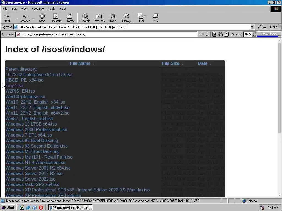
Task: Open the Favorites menu
Action: click(x=37, y=9)
